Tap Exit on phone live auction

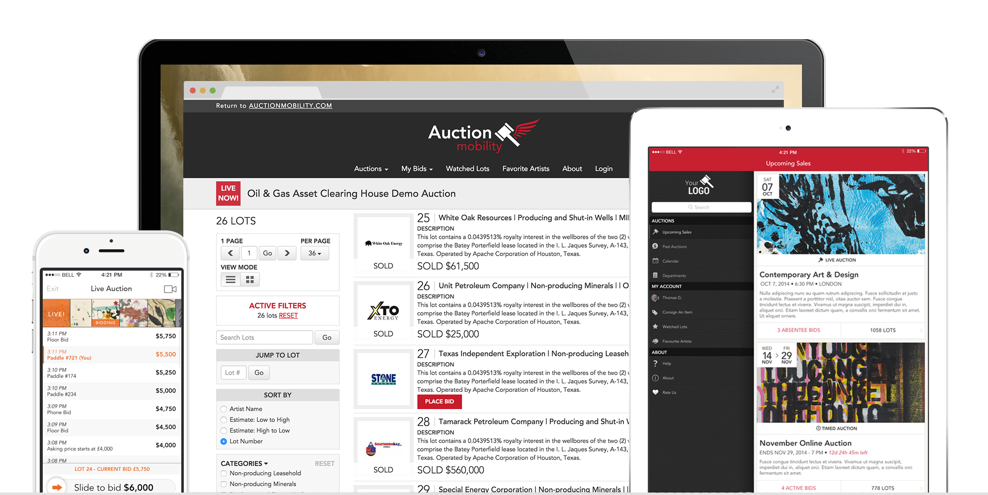tap(53, 289)
